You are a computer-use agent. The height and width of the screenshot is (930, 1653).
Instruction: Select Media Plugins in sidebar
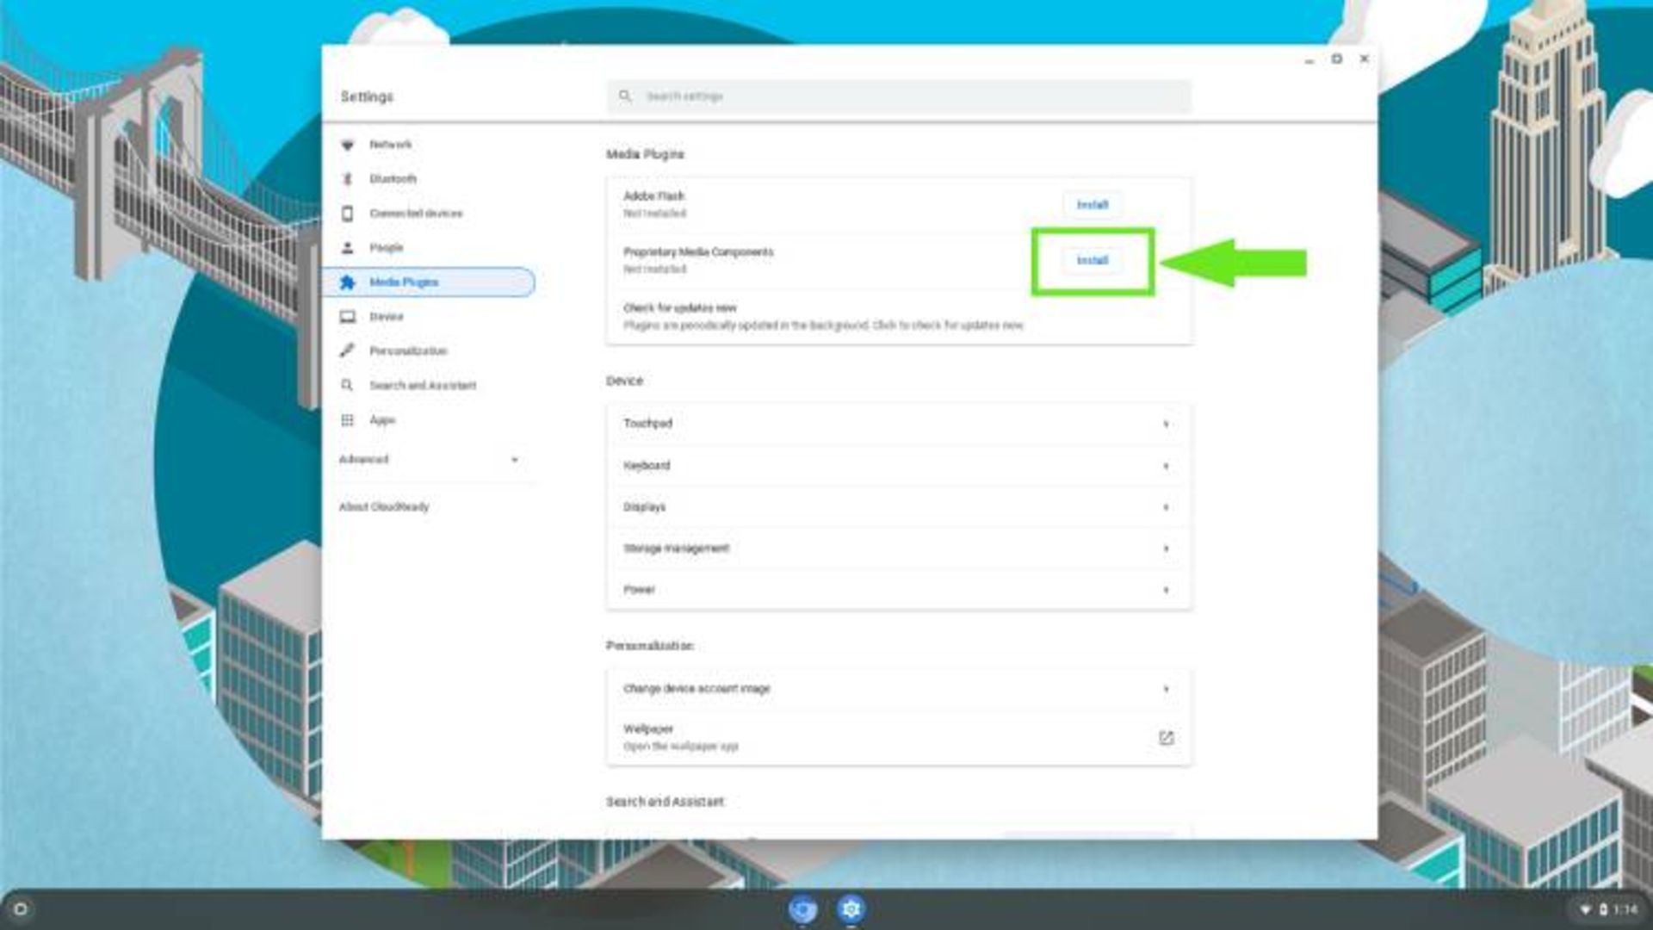429,282
